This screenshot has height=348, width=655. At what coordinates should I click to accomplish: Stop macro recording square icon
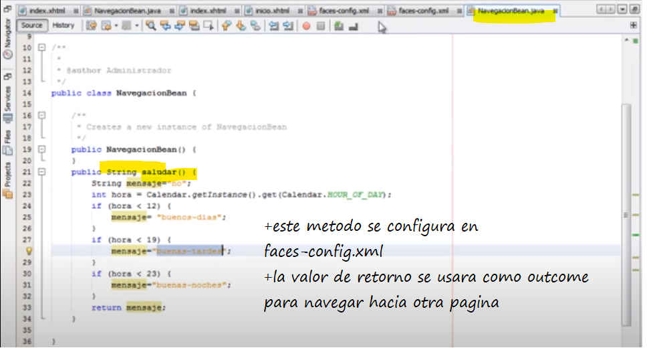(x=321, y=26)
